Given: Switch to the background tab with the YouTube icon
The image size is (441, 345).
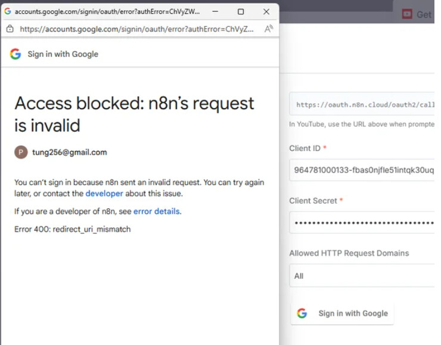Looking at the screenshot, I should [417, 14].
